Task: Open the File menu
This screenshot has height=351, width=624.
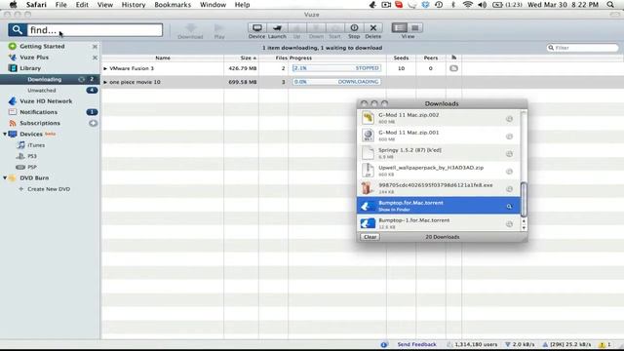Action: pos(60,5)
